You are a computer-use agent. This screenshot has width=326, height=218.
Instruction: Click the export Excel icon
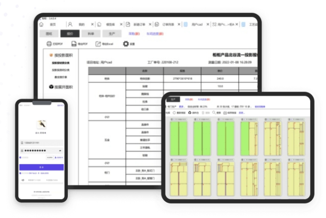coord(98,44)
